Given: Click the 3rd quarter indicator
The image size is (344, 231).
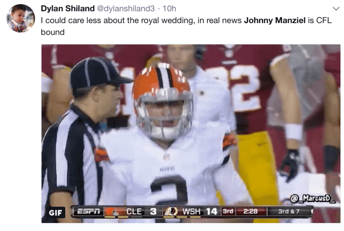Looking at the screenshot, I should click(x=228, y=211).
